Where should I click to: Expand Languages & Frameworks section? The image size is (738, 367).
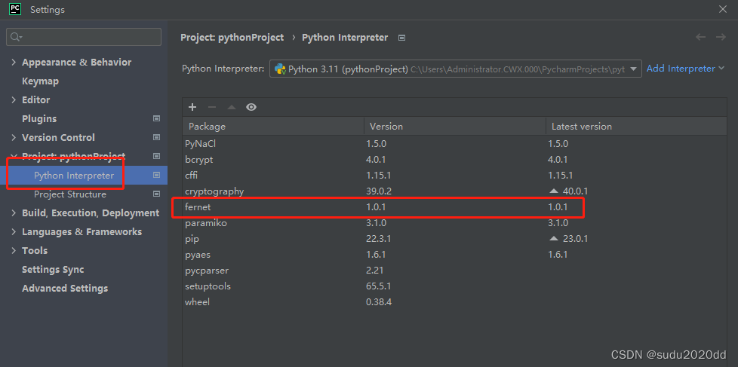tap(13, 231)
